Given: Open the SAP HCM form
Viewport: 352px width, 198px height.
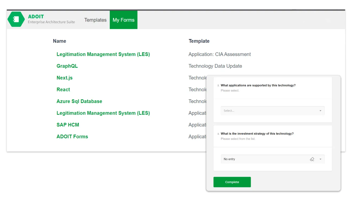Looking at the screenshot, I should click(x=68, y=125).
